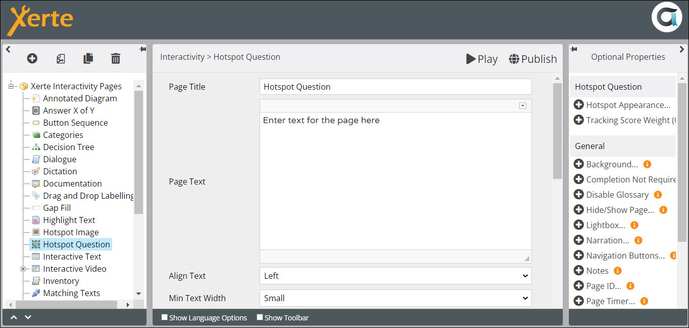Viewport: 689px width, 328px height.
Task: Click the add new page plus icon
Action: coord(32,59)
